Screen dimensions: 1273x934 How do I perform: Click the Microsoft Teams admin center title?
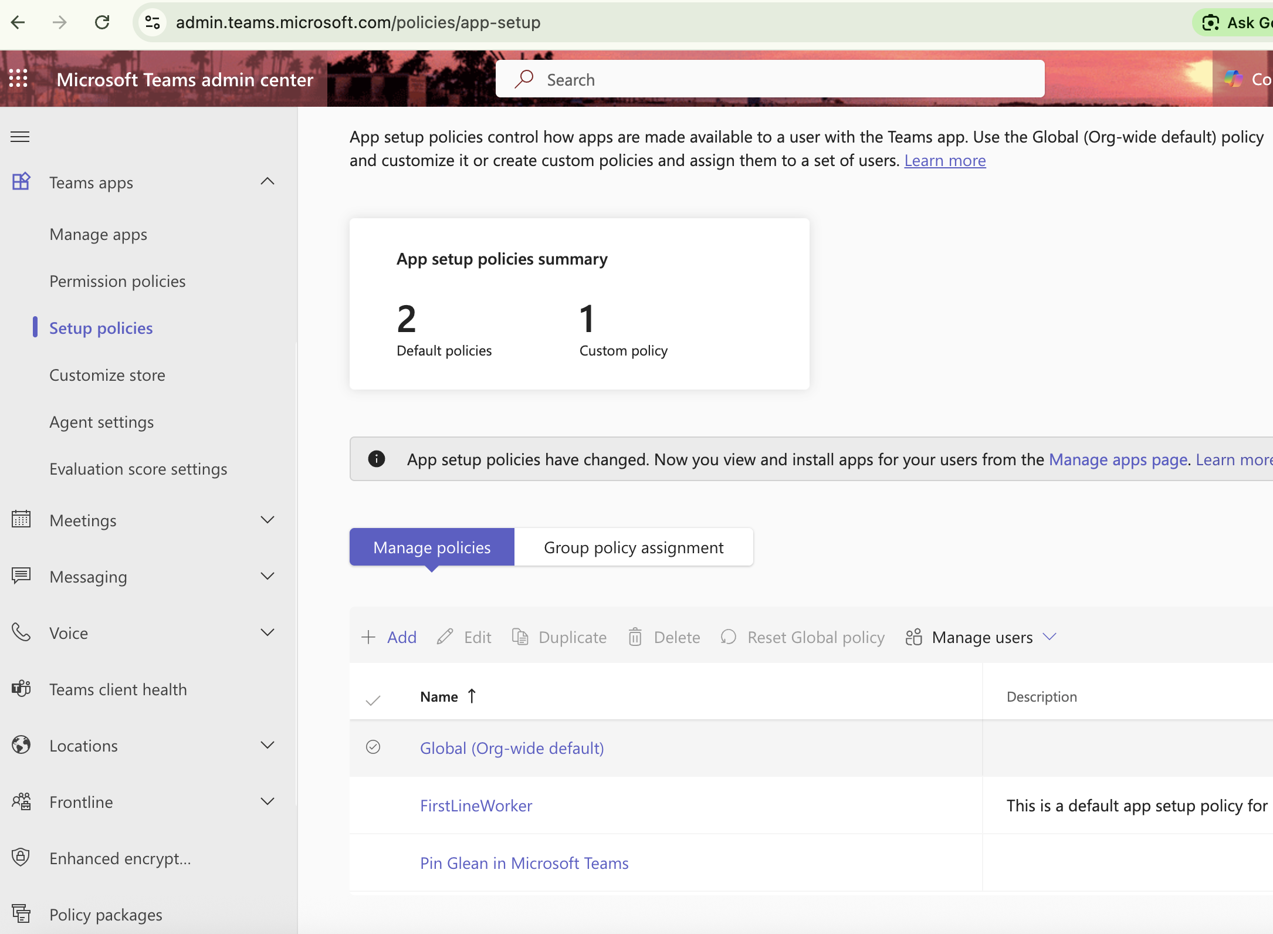185,79
